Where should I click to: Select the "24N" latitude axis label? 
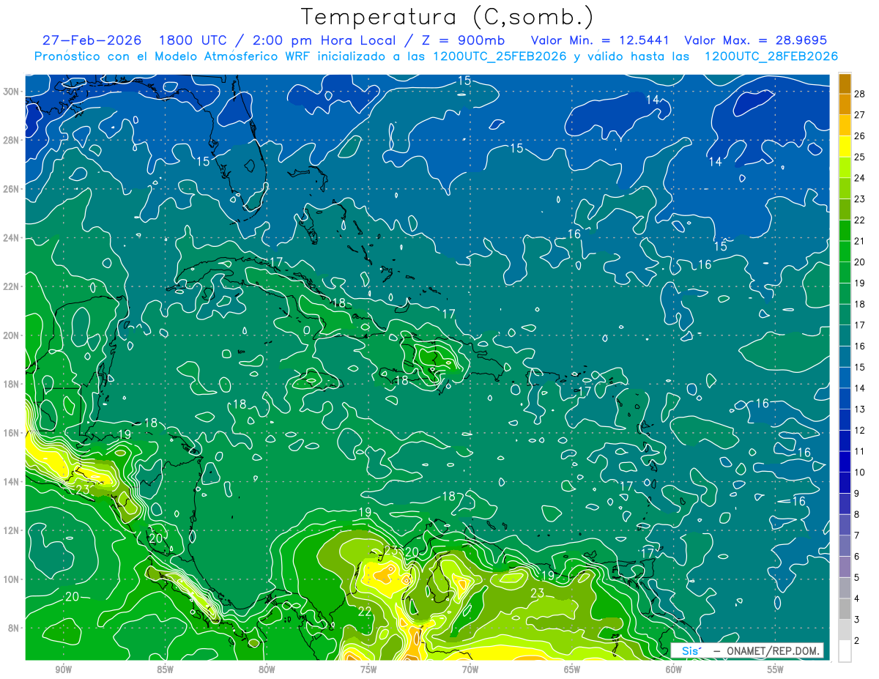pos(11,238)
